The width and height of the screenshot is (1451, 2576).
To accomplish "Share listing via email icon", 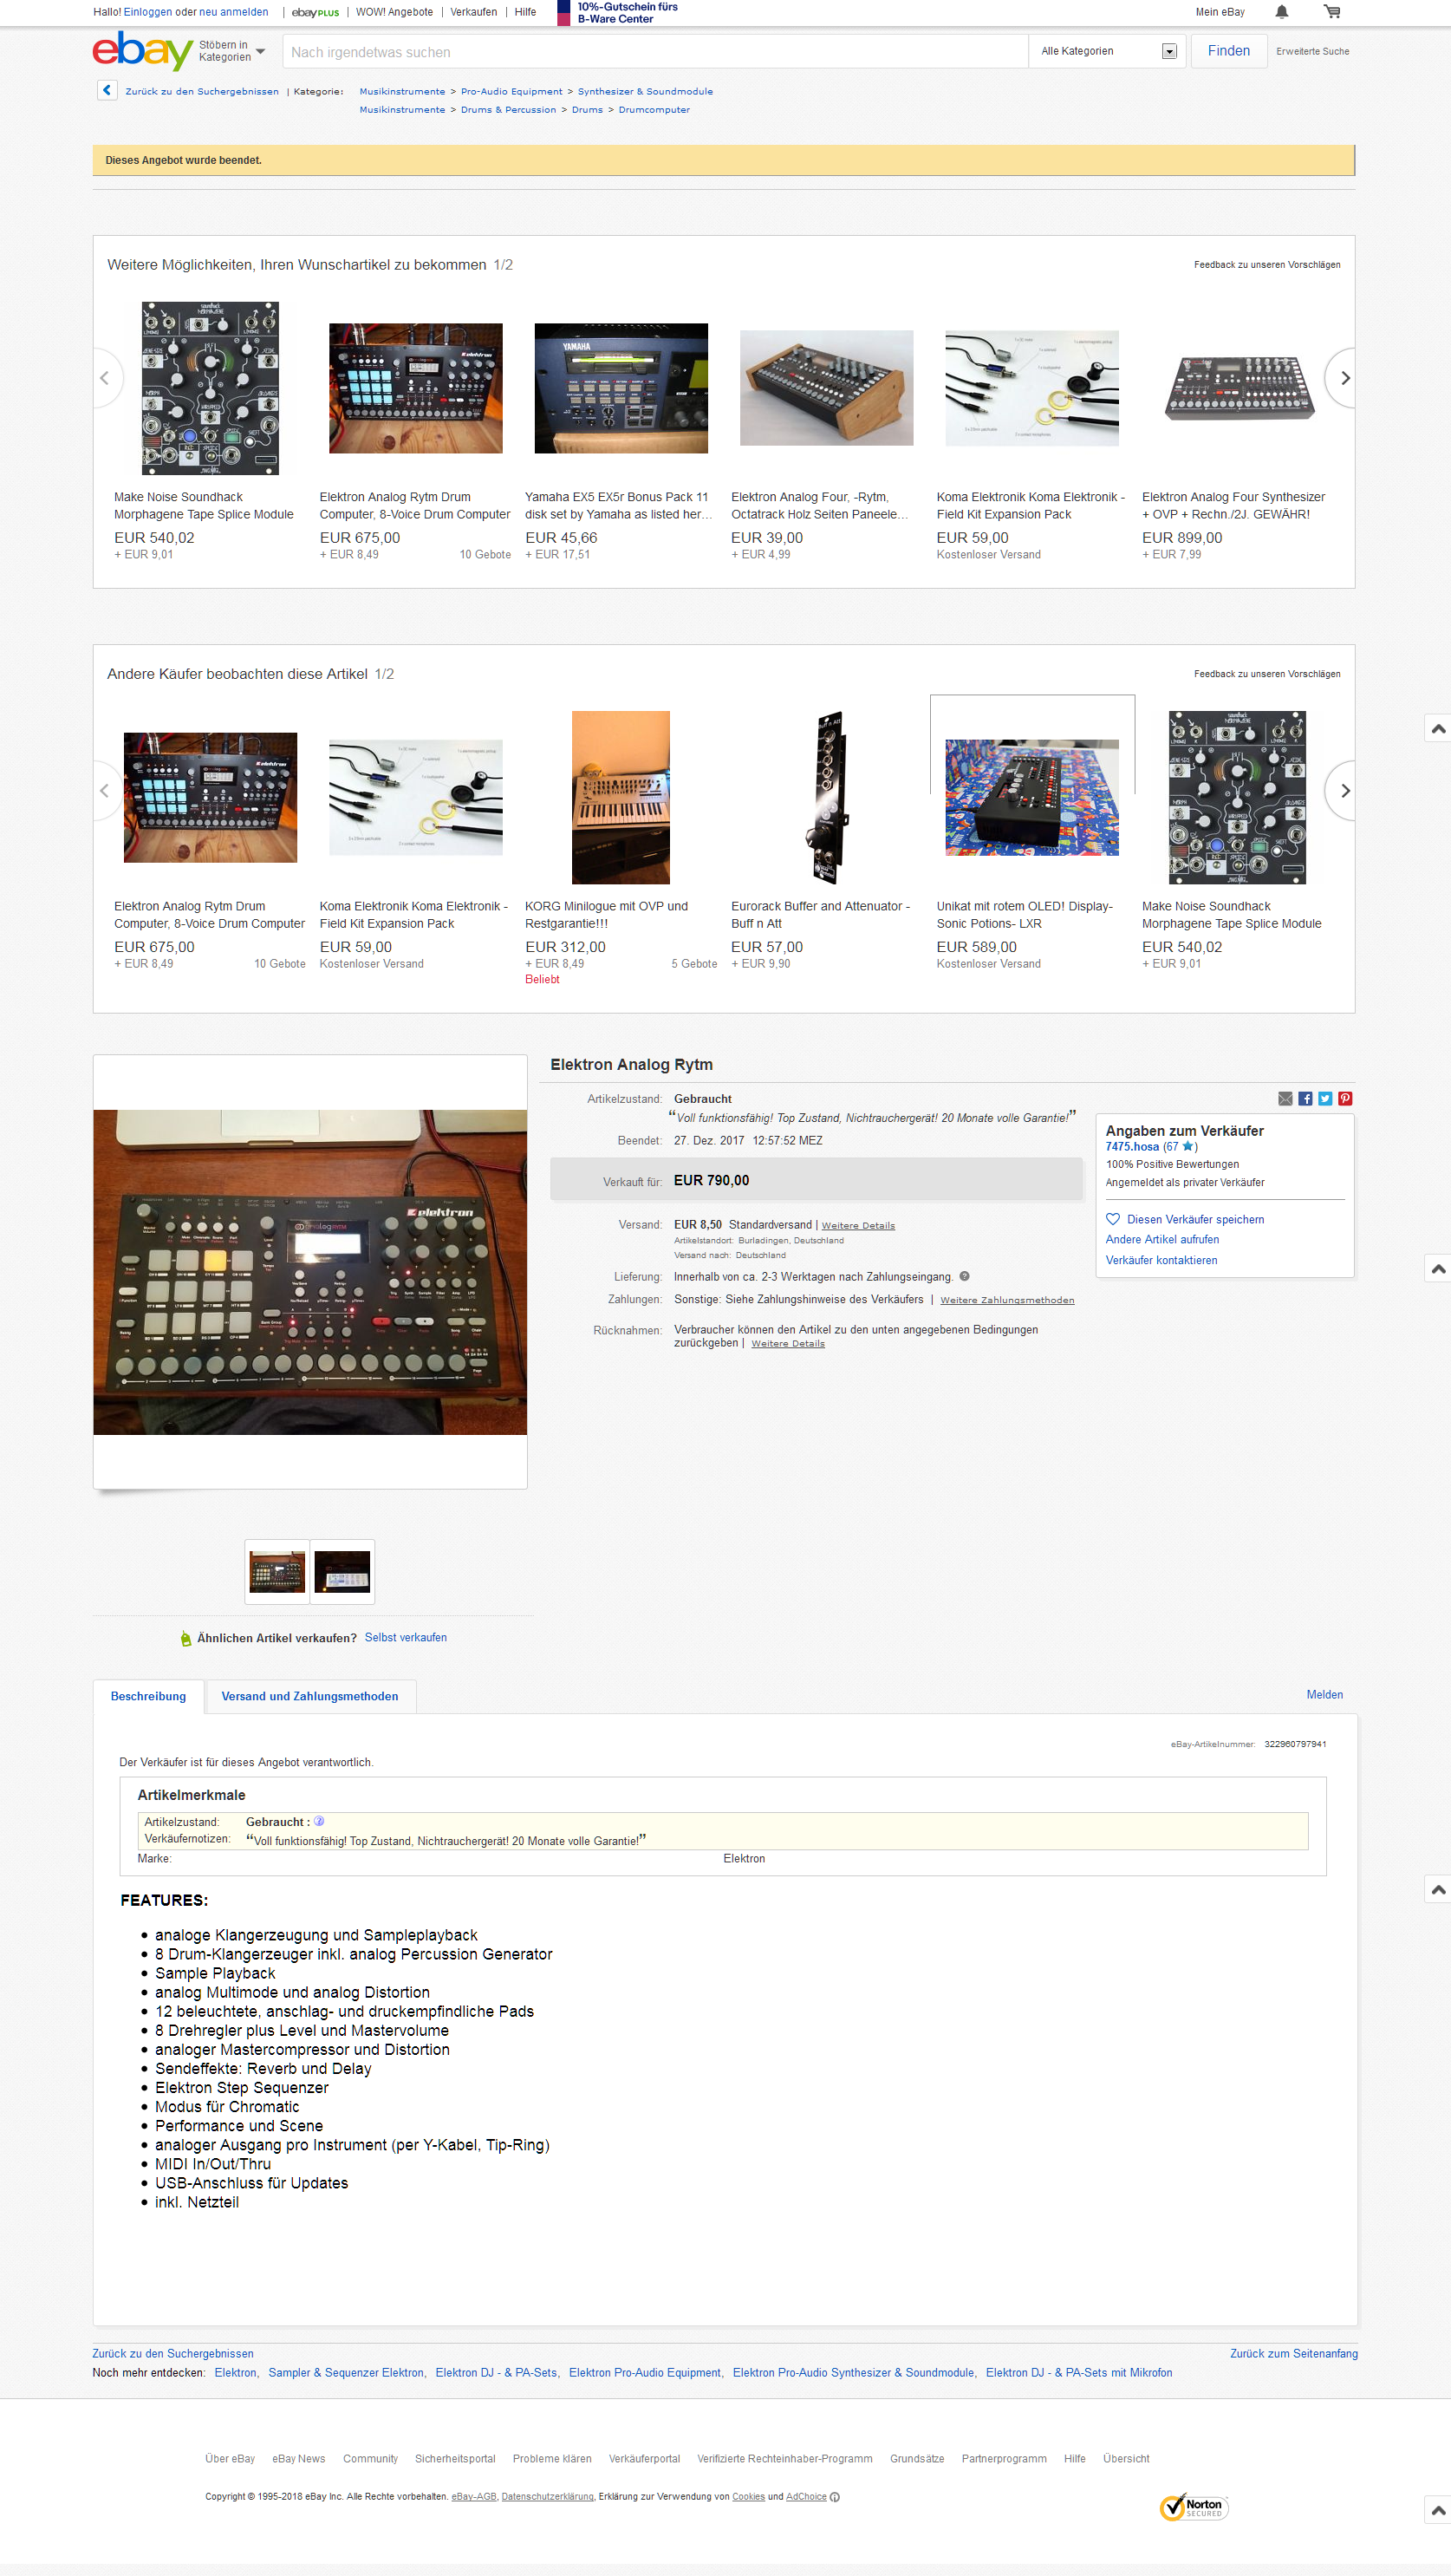I will pos(1285,1098).
